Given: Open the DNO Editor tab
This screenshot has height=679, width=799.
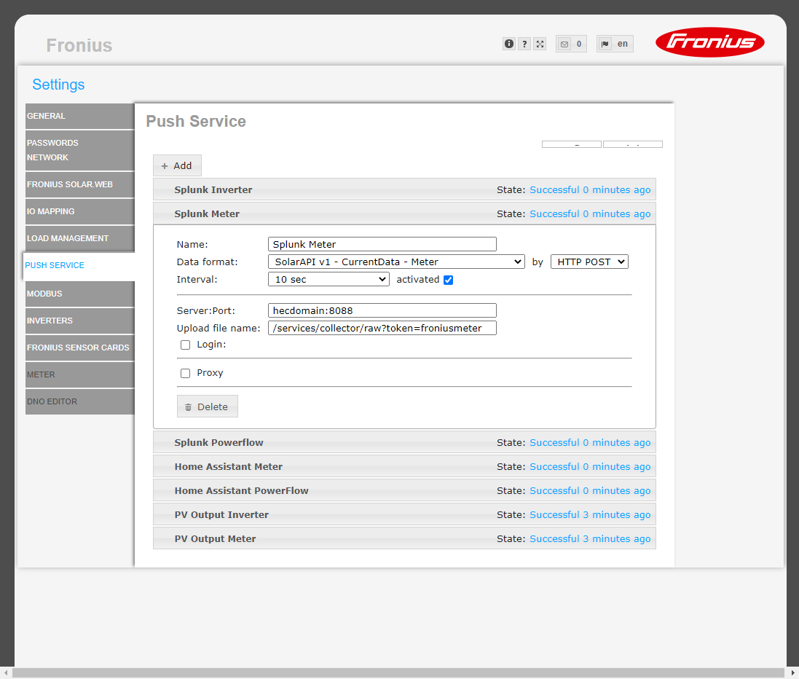Looking at the screenshot, I should tap(80, 401).
